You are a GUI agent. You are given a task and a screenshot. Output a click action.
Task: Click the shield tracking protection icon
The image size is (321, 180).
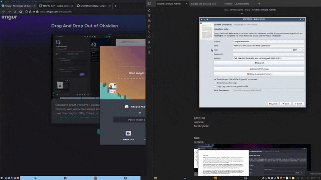tap(26, 12)
